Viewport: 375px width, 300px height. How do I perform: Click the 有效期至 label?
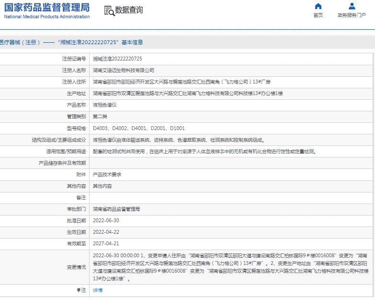coord(76,244)
